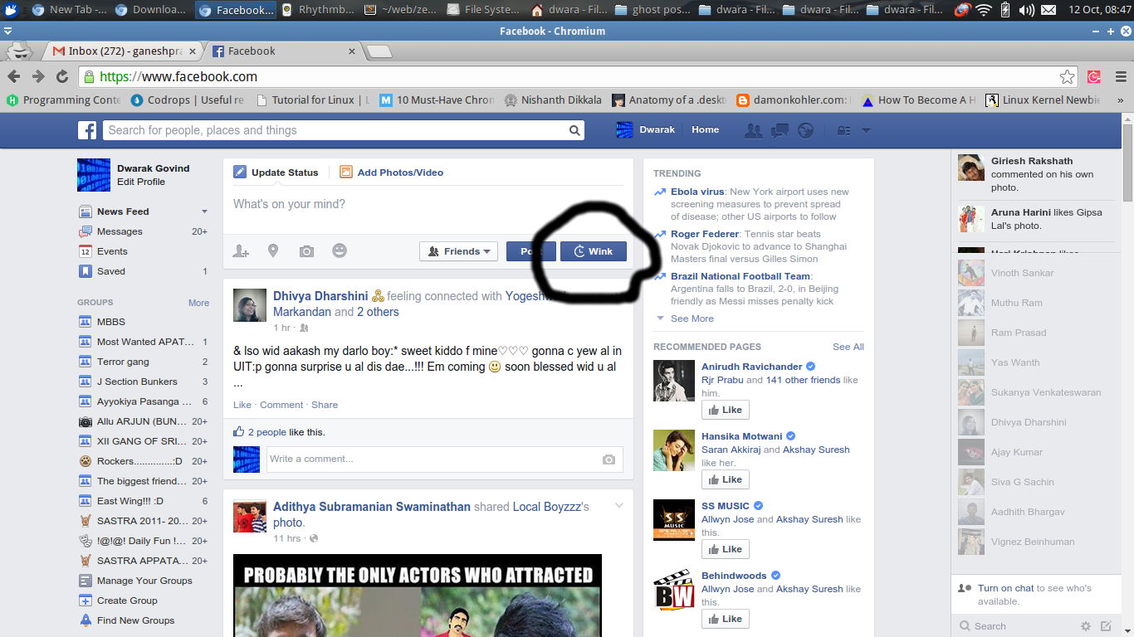
Task: Click Write a comment field
Action: tap(444, 459)
